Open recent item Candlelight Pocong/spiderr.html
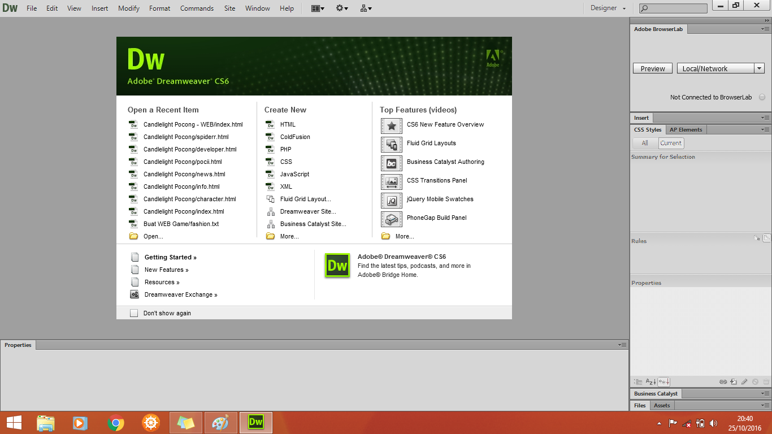The height and width of the screenshot is (434, 772). 186,137
